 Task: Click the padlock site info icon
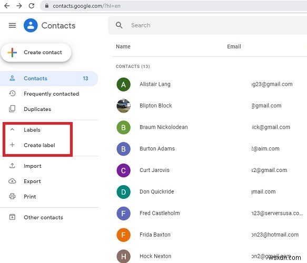coord(47,6)
